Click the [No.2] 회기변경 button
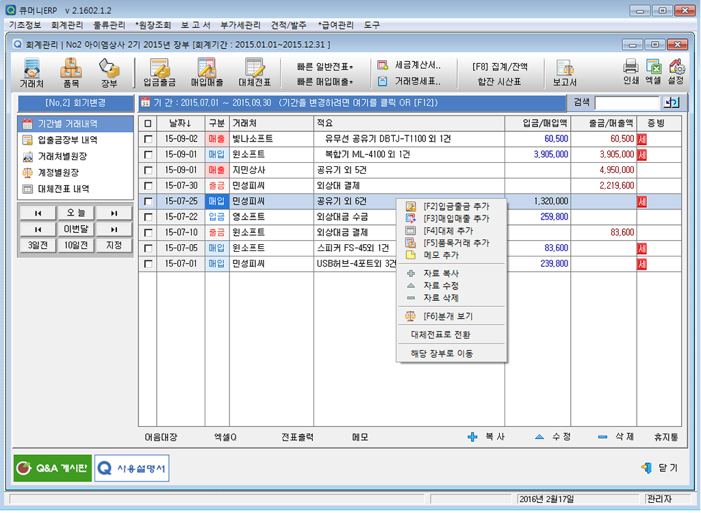Screen dimensions: 701x513 coord(75,103)
